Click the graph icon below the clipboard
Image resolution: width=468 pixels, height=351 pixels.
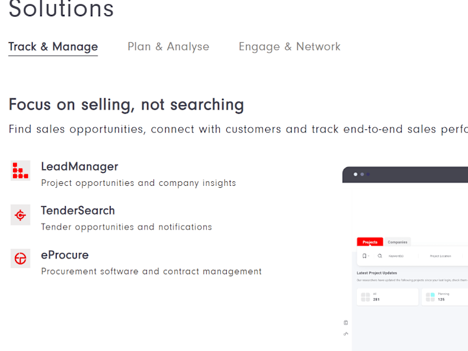pyautogui.click(x=346, y=333)
